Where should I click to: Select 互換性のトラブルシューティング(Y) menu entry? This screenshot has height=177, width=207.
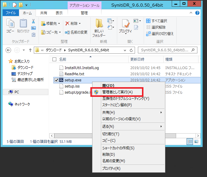click(x=129, y=99)
